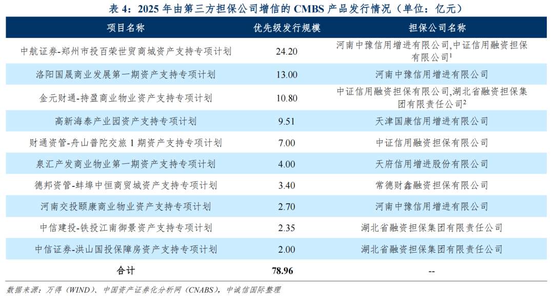The width and height of the screenshot is (554, 302).
Task: Click the '合计' total row label
Action: click(x=126, y=271)
